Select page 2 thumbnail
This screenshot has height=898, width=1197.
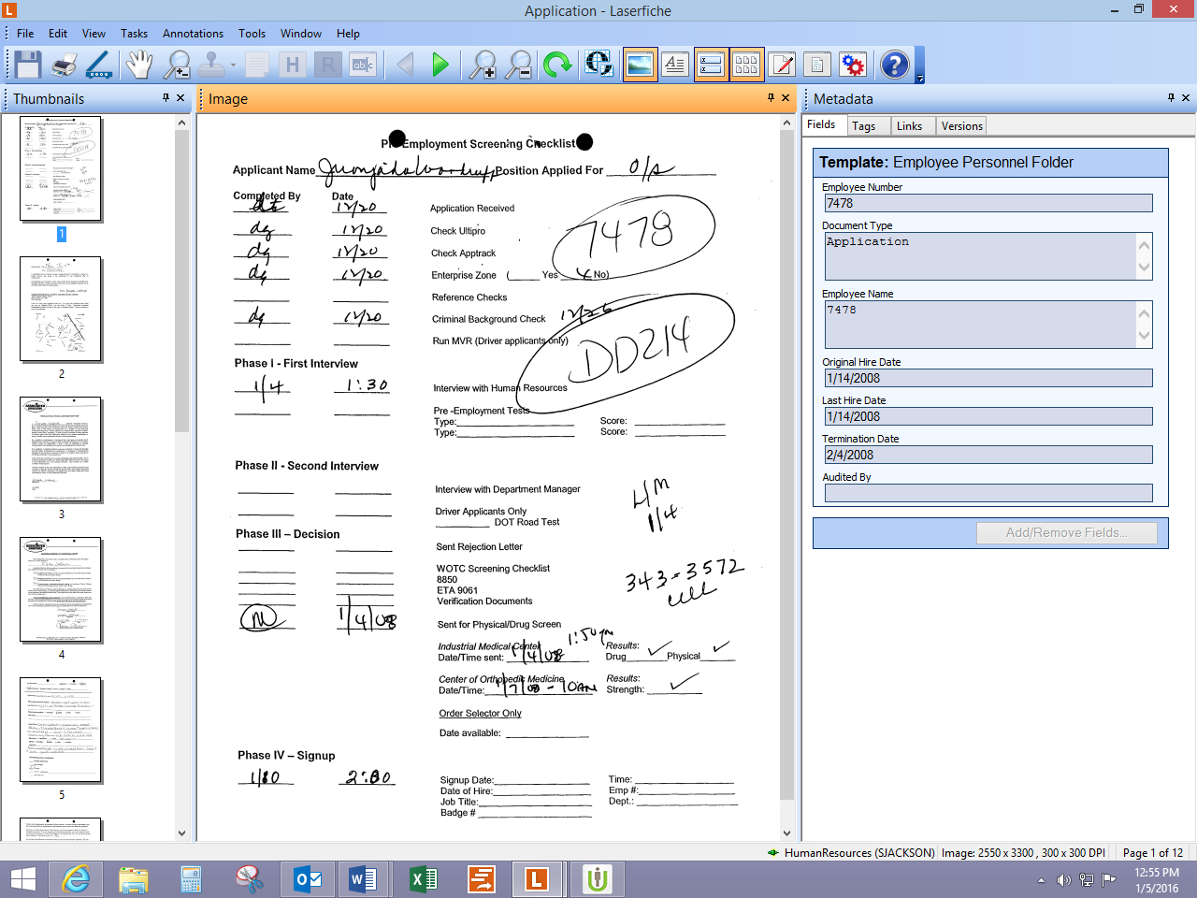pos(61,309)
